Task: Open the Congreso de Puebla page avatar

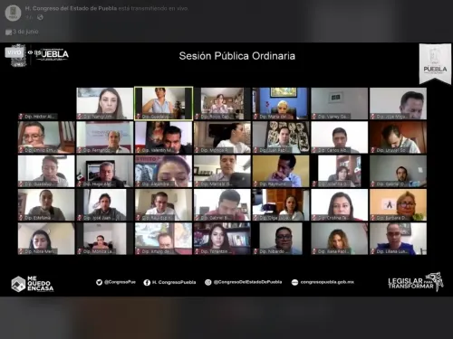Action: pos(13,13)
